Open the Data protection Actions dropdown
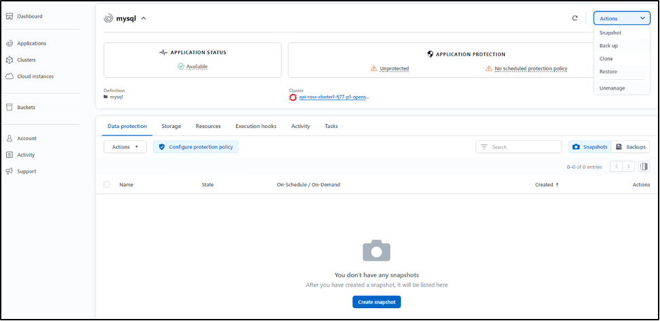This screenshot has height=321, width=660. tap(125, 147)
